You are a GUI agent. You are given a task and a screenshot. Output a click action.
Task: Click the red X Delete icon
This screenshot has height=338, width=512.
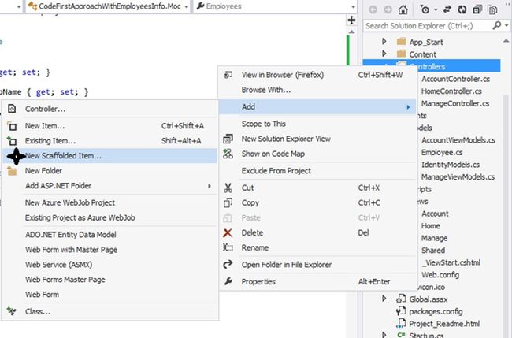[x=228, y=232]
